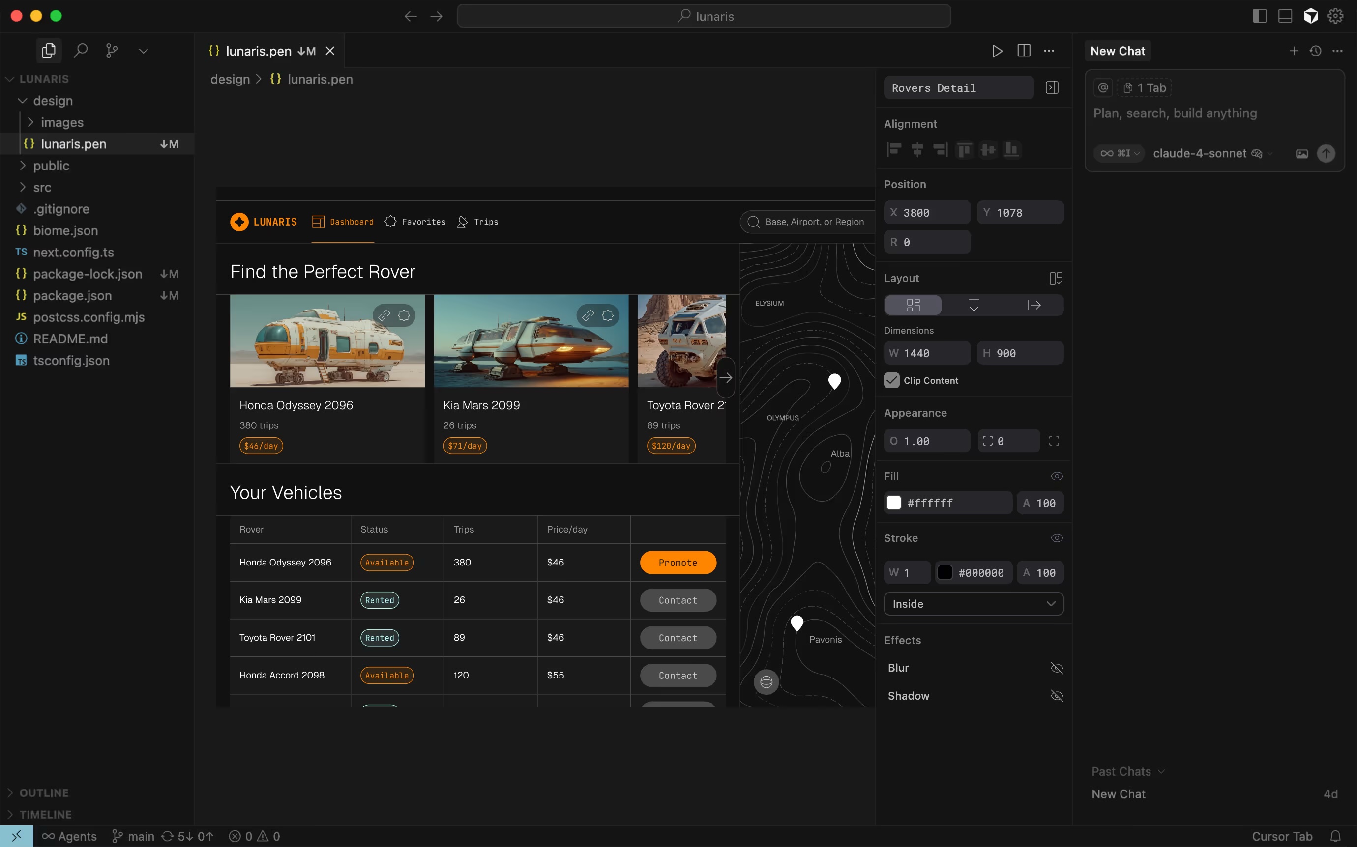Hide the Fill with its eye toggle
Viewport: 1357px width, 847px height.
point(1057,476)
